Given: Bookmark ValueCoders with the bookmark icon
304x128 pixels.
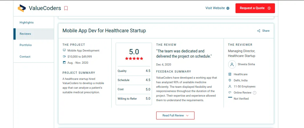Looking at the screenshot, I should pos(66,8).
